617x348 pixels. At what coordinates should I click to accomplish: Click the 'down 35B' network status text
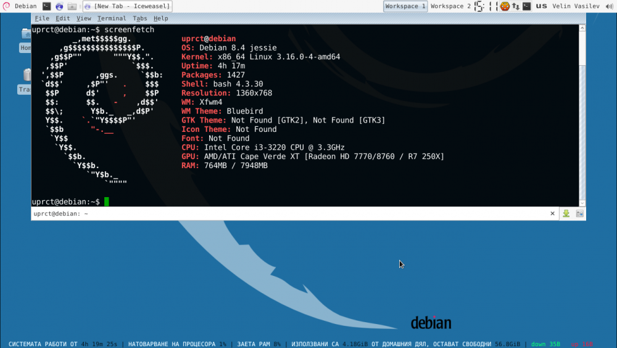(545, 344)
